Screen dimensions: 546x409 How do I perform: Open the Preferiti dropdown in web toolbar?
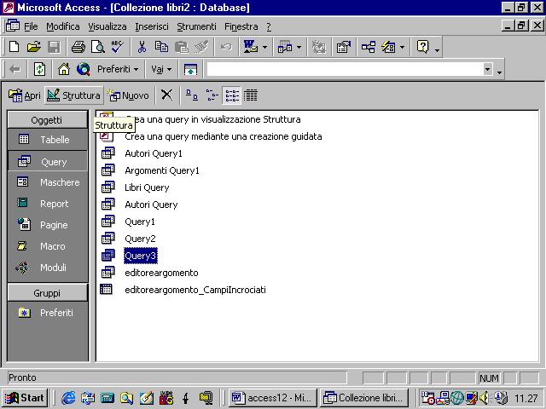tap(118, 69)
